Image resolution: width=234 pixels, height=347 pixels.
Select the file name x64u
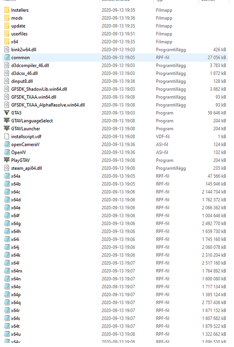point(16,334)
